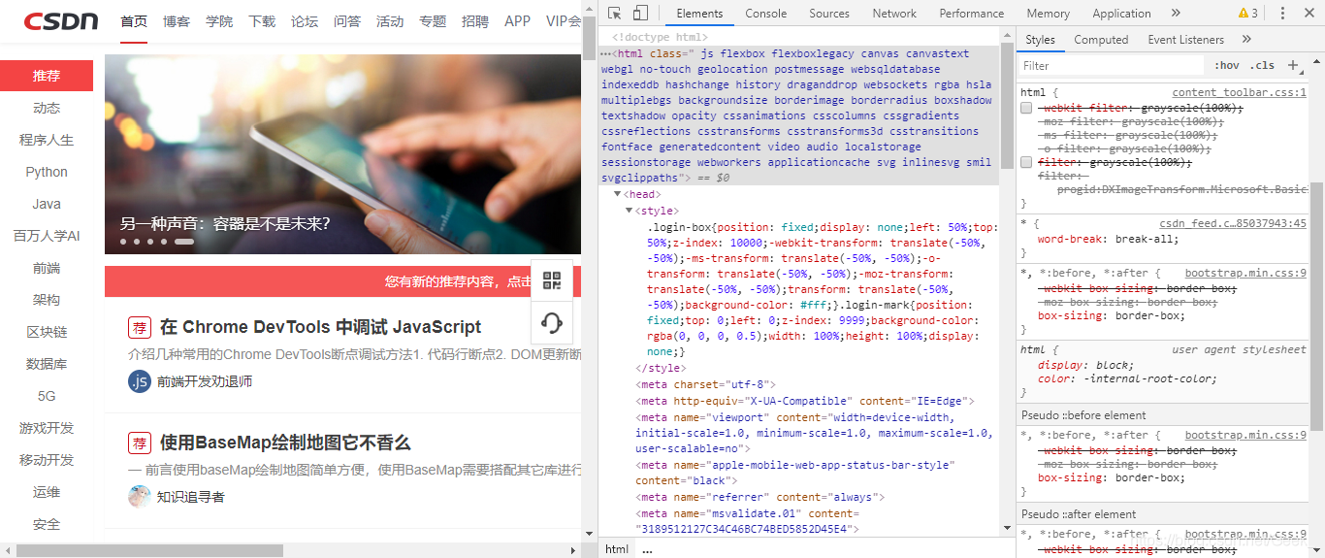This screenshot has height=558, width=1325.
Task: Click the ellipsis before the html tag
Action: 605,53
